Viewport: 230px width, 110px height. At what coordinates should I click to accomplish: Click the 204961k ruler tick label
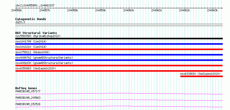157,10
